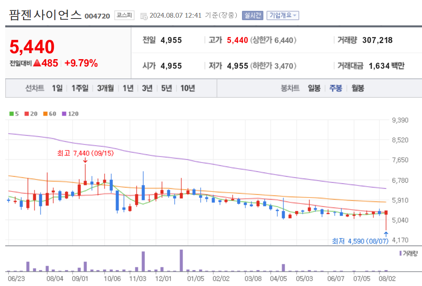
Task: Select the 5년 line chart tab
Action: click(167, 88)
